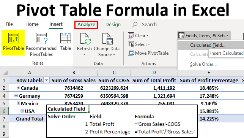Expand the Canada row group
This screenshot has height=138, width=244.
point(18,88)
